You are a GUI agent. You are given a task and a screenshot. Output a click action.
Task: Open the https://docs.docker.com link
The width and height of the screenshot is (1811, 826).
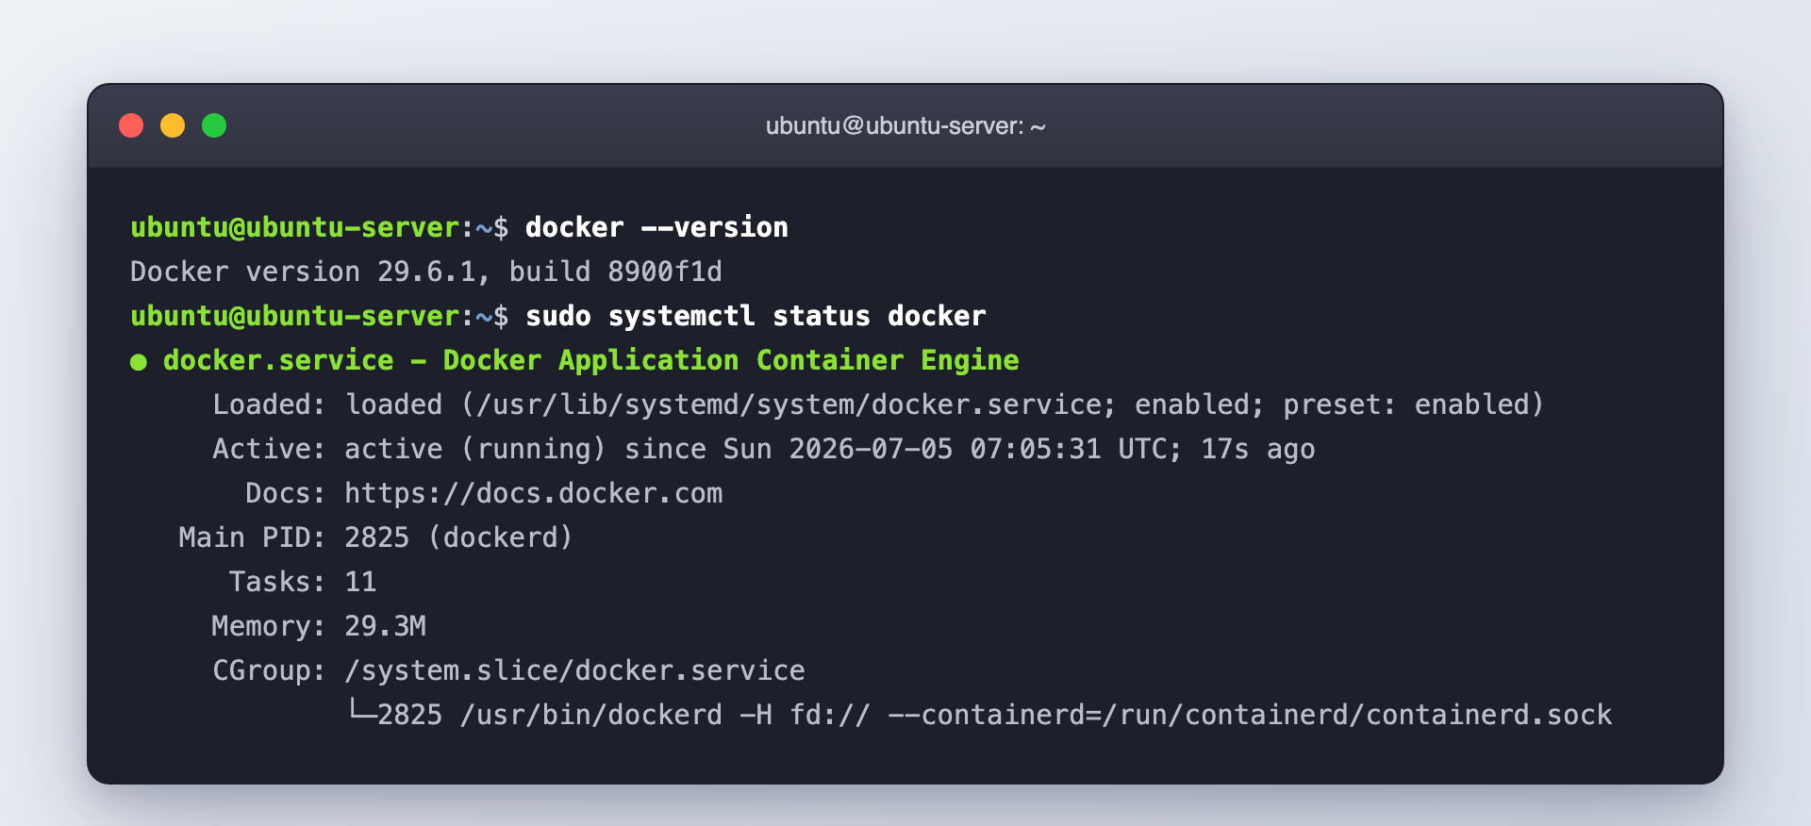pos(534,493)
